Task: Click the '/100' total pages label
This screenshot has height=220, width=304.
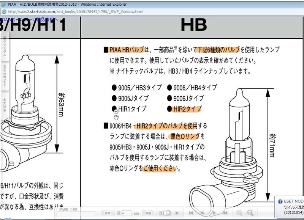Action: (x=136, y=214)
